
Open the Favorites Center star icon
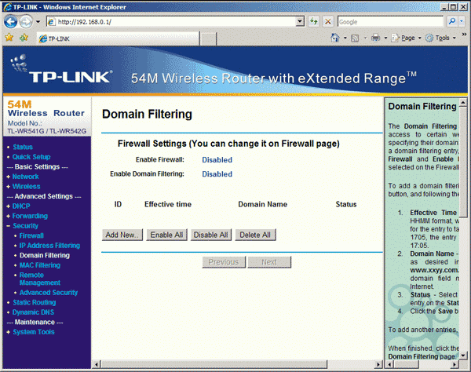point(9,38)
